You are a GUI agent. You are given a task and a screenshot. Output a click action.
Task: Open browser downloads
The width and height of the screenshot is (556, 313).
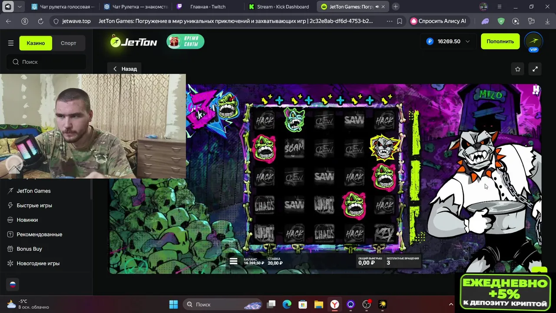click(x=546, y=21)
